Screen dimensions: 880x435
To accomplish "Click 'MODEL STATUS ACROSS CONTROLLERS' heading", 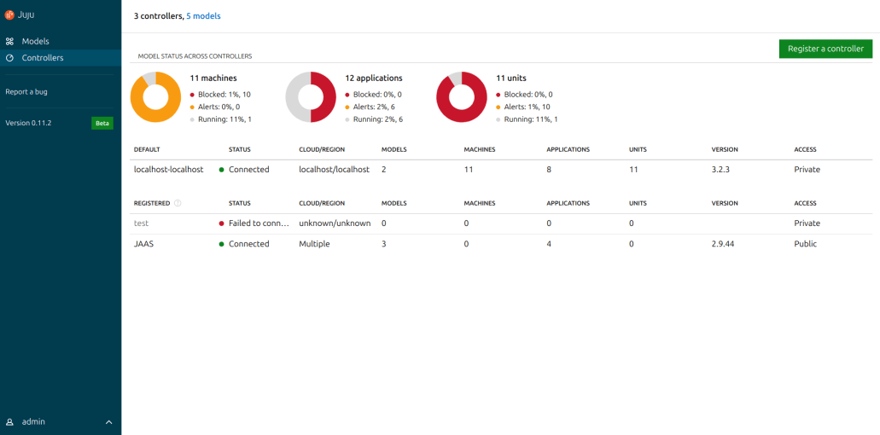I will 195,56.
